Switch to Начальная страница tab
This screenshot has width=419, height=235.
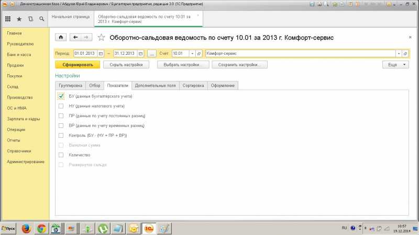(71, 19)
